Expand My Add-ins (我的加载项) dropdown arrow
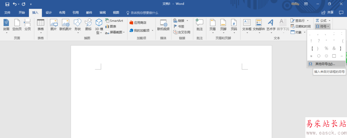347x138 pixels. 152,30
